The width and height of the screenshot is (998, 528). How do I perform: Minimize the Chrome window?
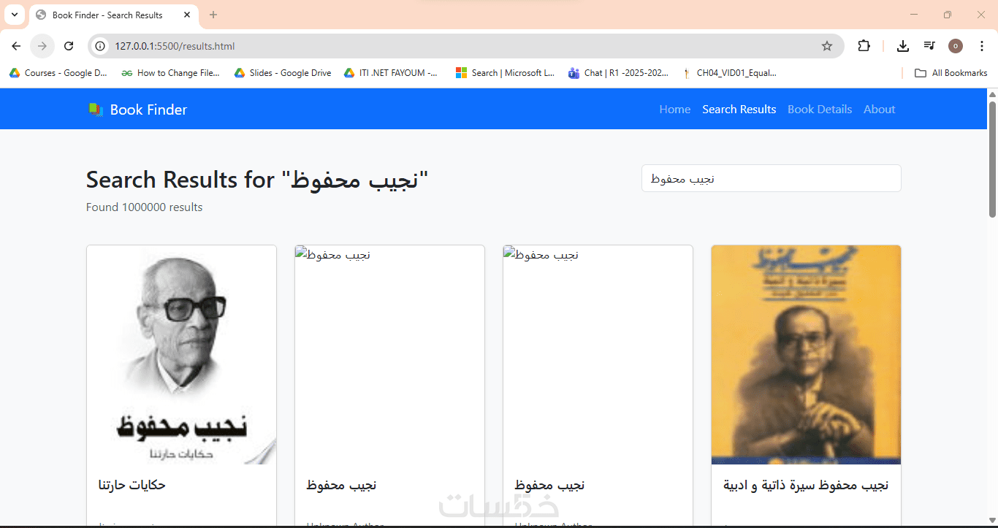coord(914,15)
